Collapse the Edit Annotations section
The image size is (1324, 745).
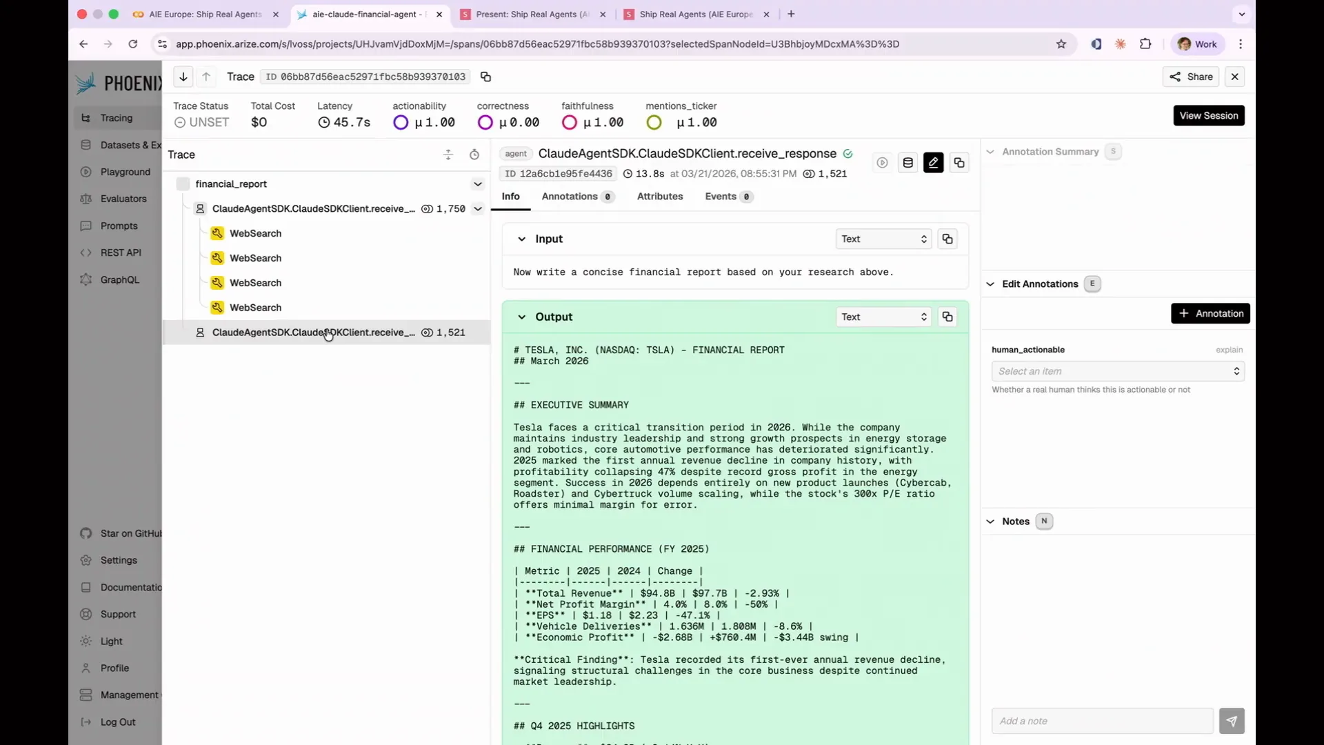tap(990, 284)
